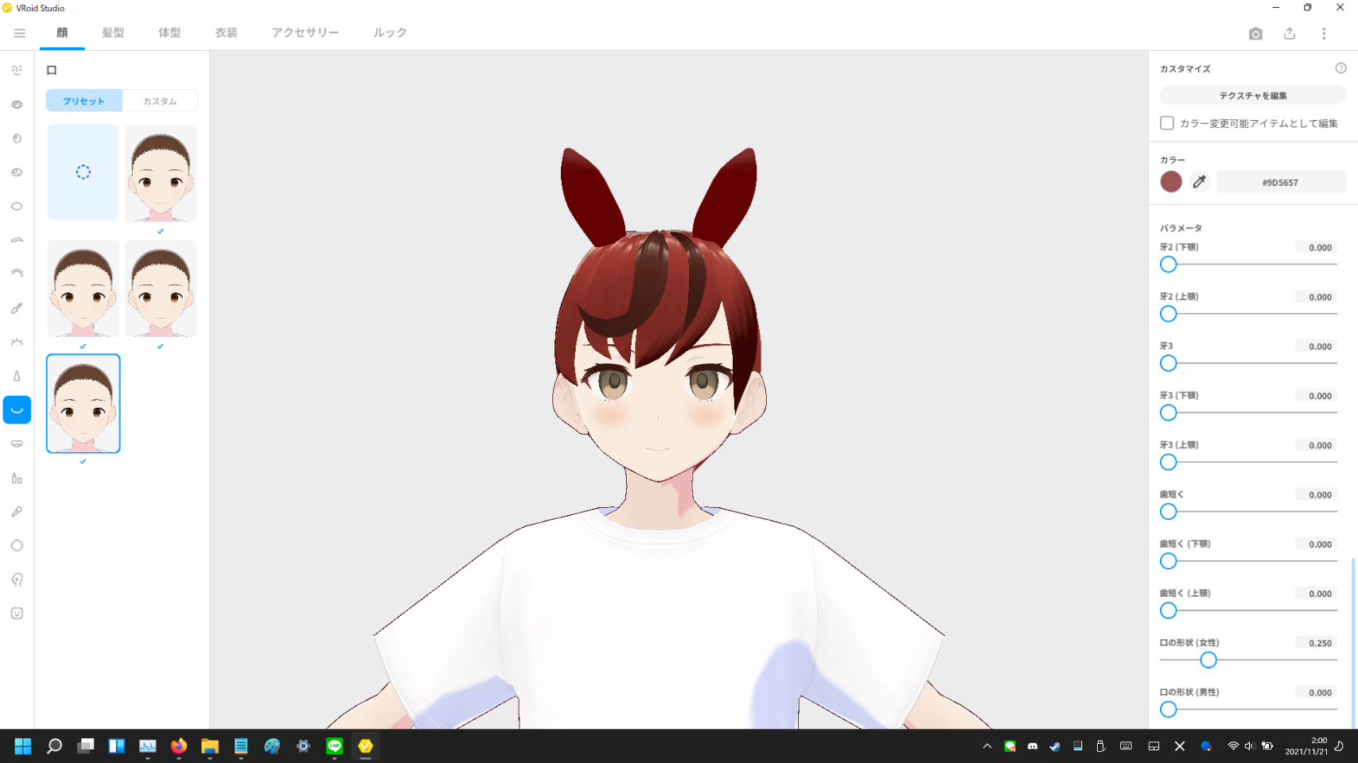Switch to the カスタム tab
Viewport: 1358px width, 763px height.
tap(160, 101)
